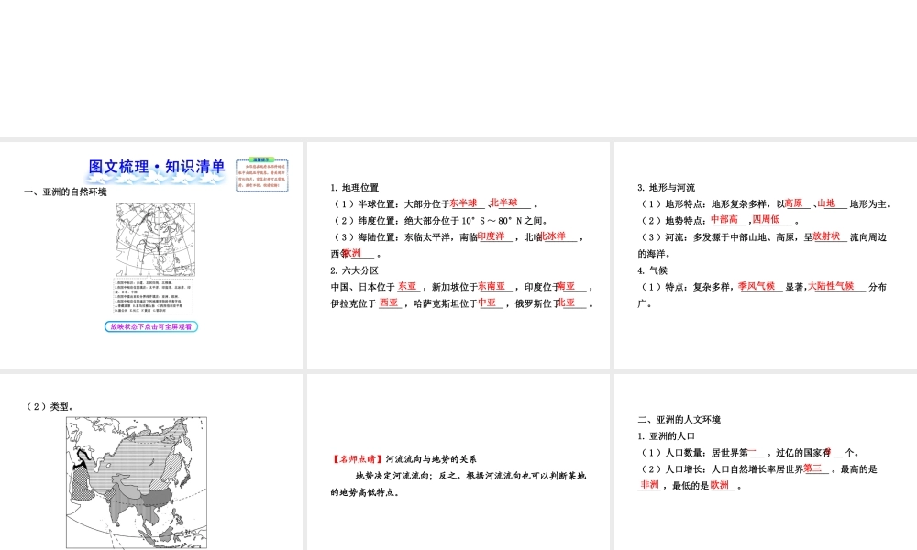
Task: Click the red answer 山地
Action: 826,203
